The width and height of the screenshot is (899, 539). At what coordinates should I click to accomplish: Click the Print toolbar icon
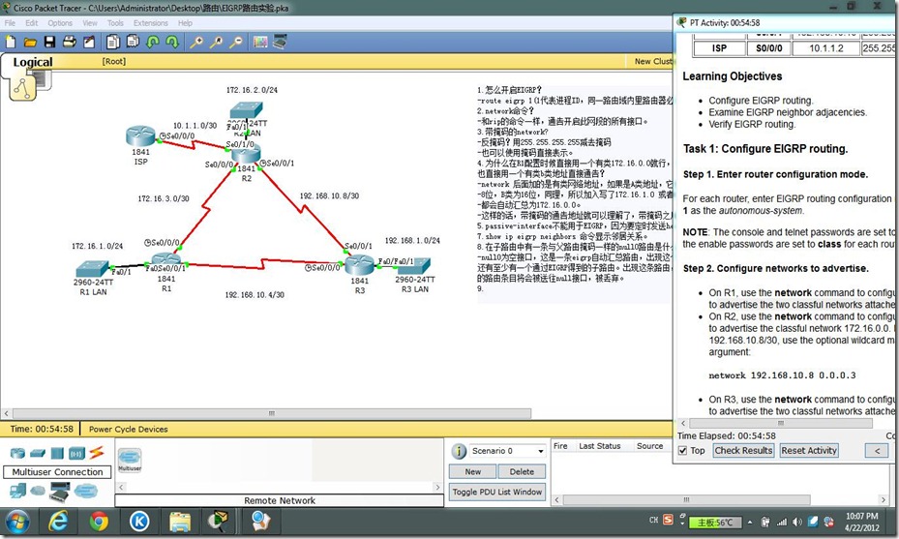[70, 42]
